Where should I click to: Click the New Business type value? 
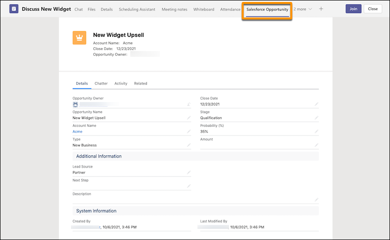85,145
